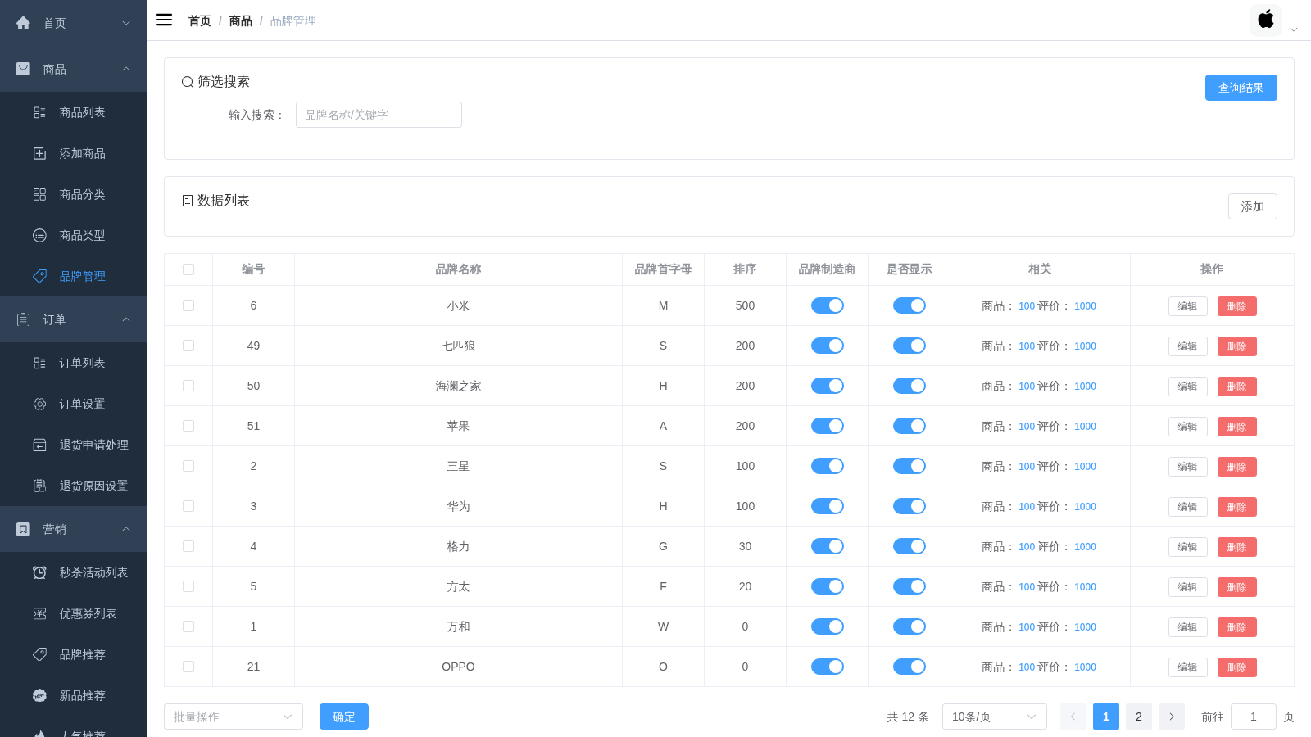This screenshot has width=1311, height=737.
Task: Click the 营销 section bookmark icon
Action: [x=23, y=529]
